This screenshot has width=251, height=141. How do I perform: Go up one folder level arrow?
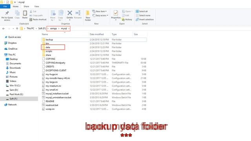coord(17,29)
